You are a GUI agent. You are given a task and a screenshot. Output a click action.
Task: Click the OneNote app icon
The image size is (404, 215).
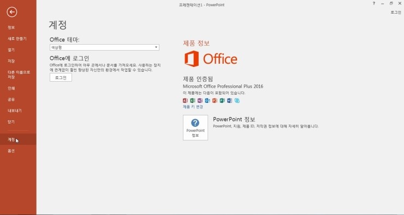[200, 101]
